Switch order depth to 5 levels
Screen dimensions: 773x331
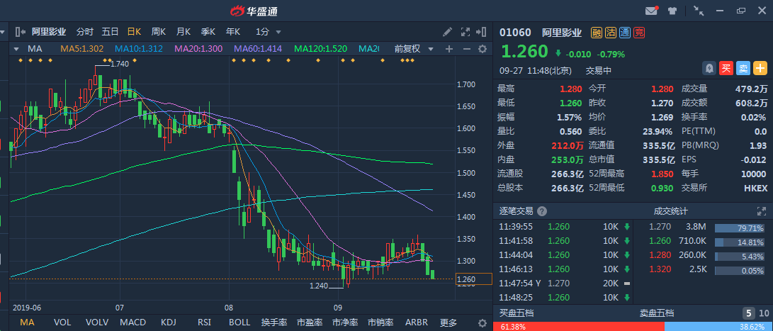click(748, 313)
